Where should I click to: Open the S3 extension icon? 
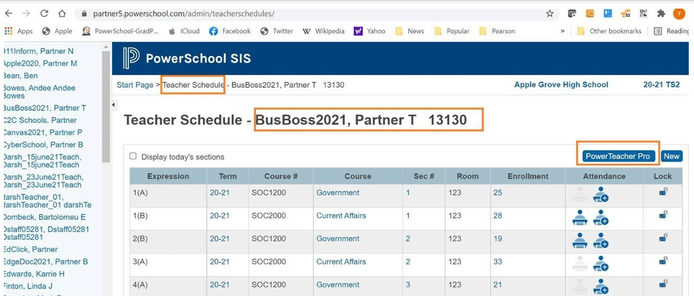(626, 13)
